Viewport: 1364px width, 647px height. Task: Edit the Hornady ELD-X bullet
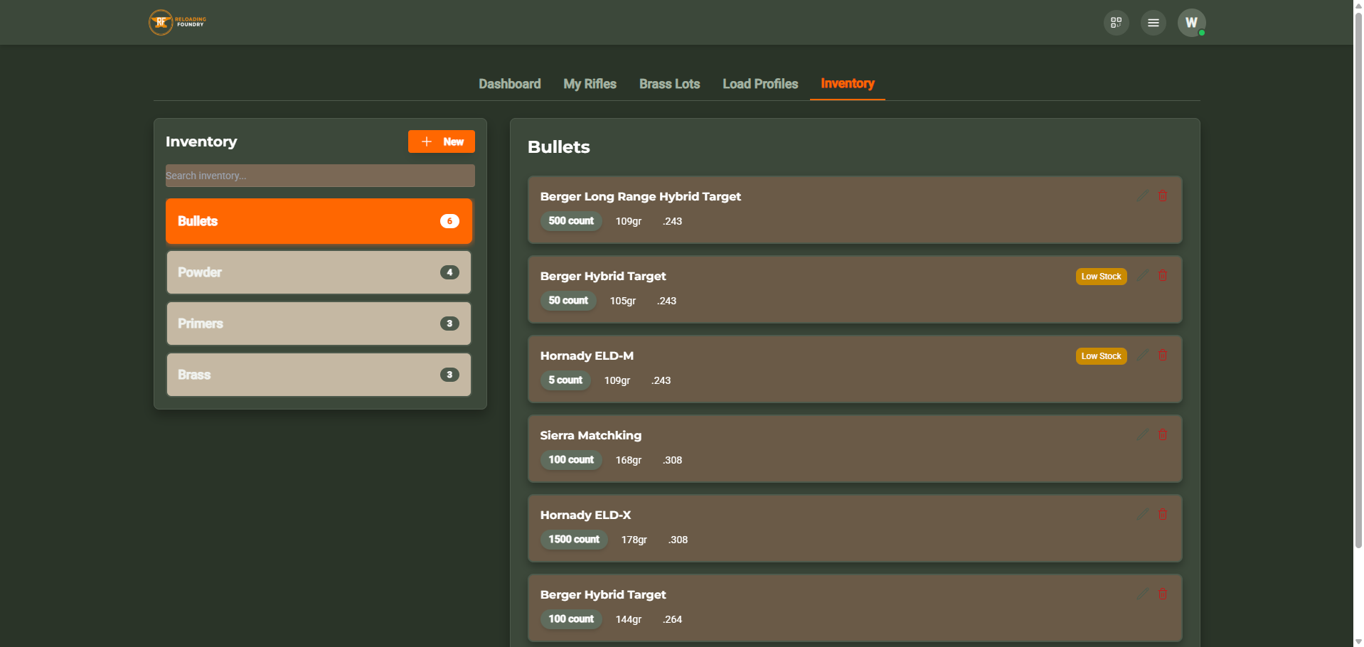tap(1143, 513)
